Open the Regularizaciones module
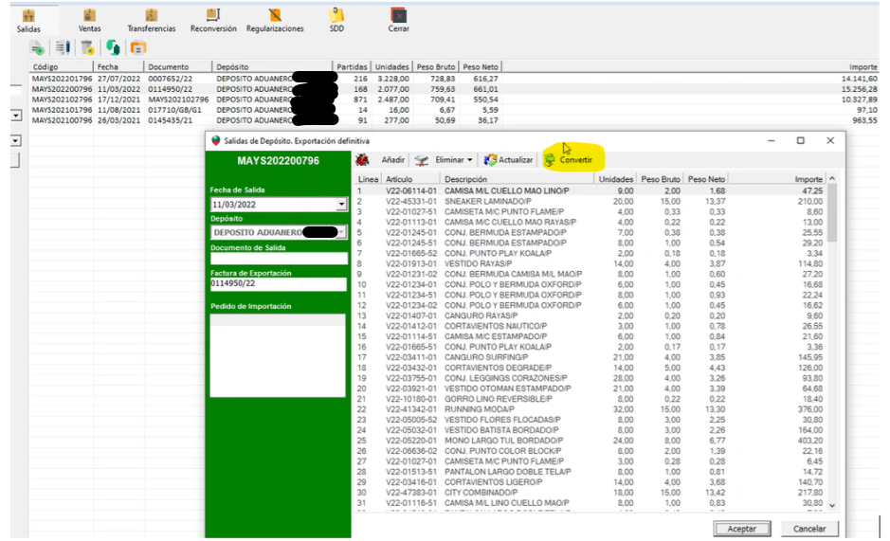This screenshot has height=541, width=890. [x=275, y=20]
